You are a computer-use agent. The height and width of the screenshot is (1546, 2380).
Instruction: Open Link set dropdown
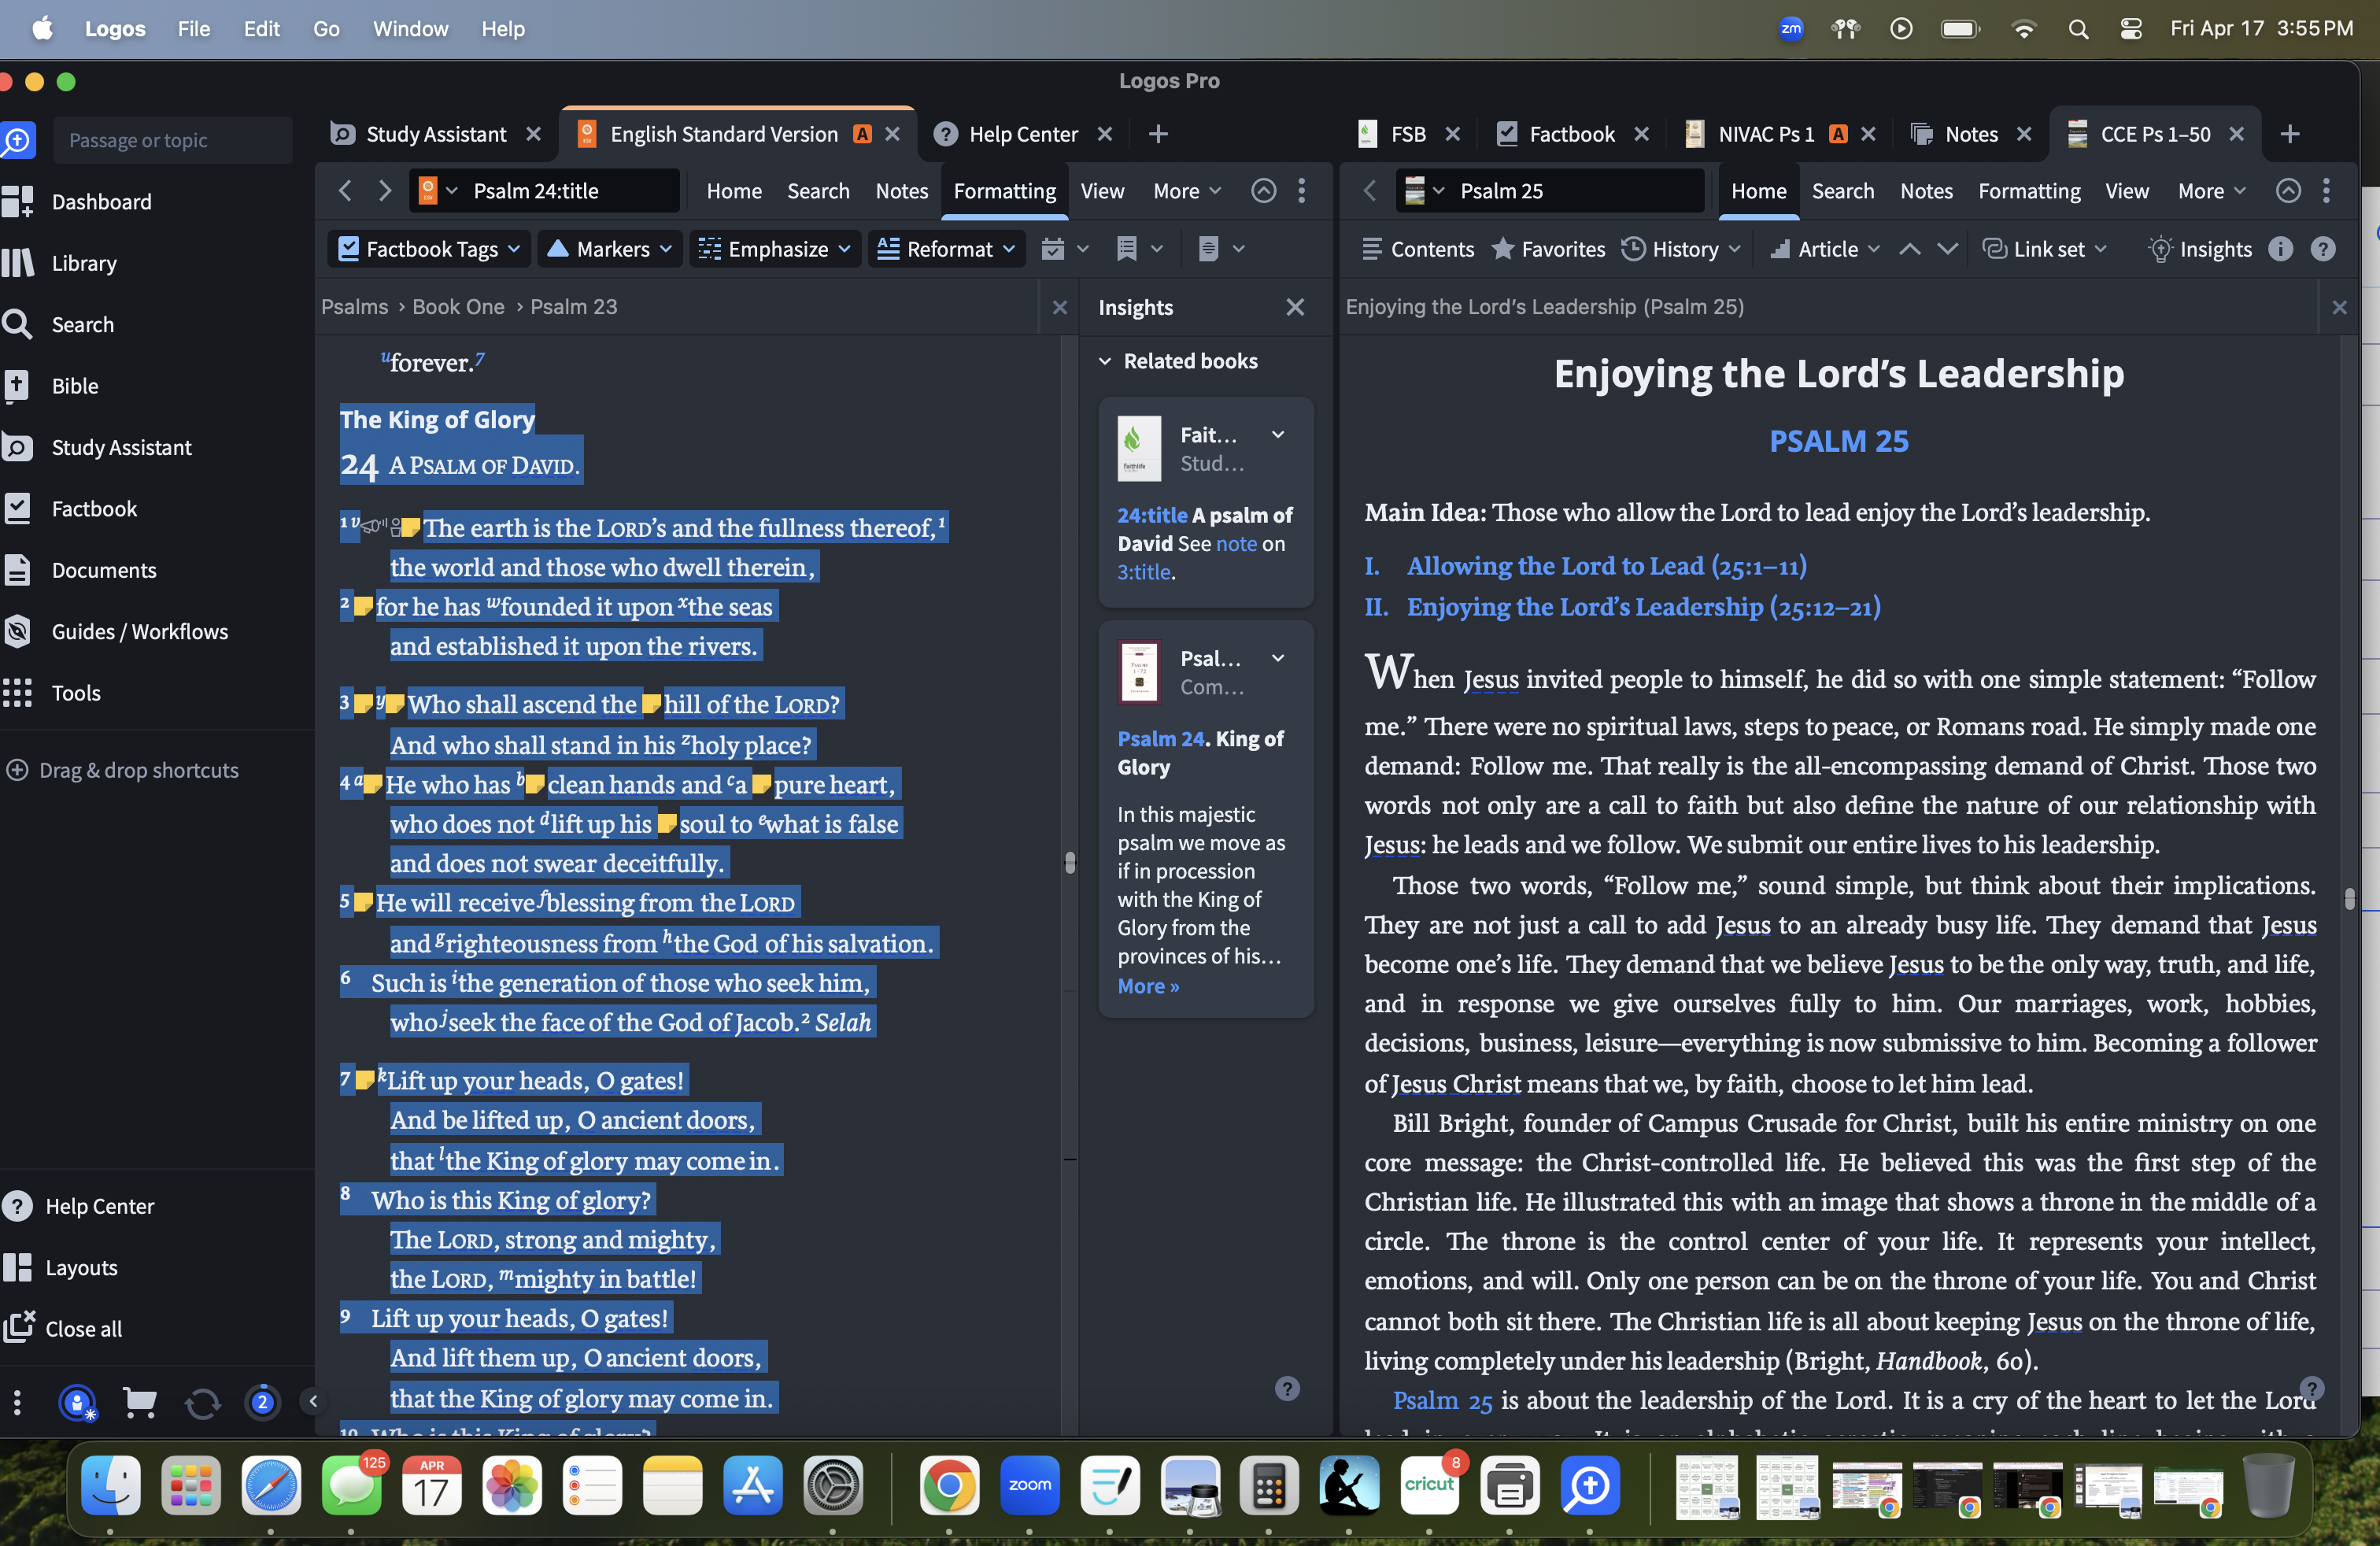2045,249
